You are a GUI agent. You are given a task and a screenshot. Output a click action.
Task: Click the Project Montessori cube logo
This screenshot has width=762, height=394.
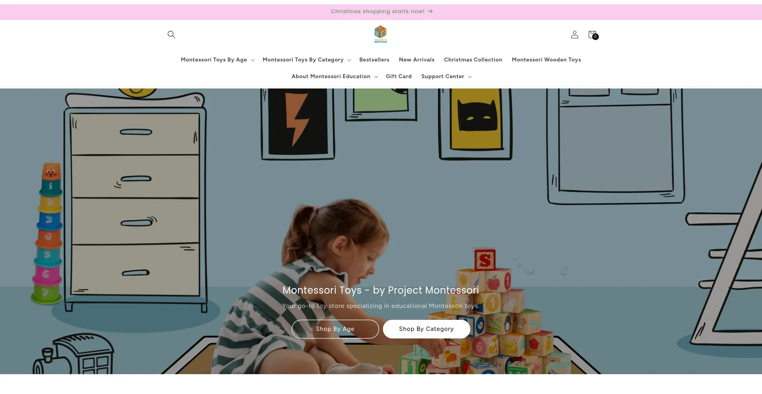click(x=381, y=34)
